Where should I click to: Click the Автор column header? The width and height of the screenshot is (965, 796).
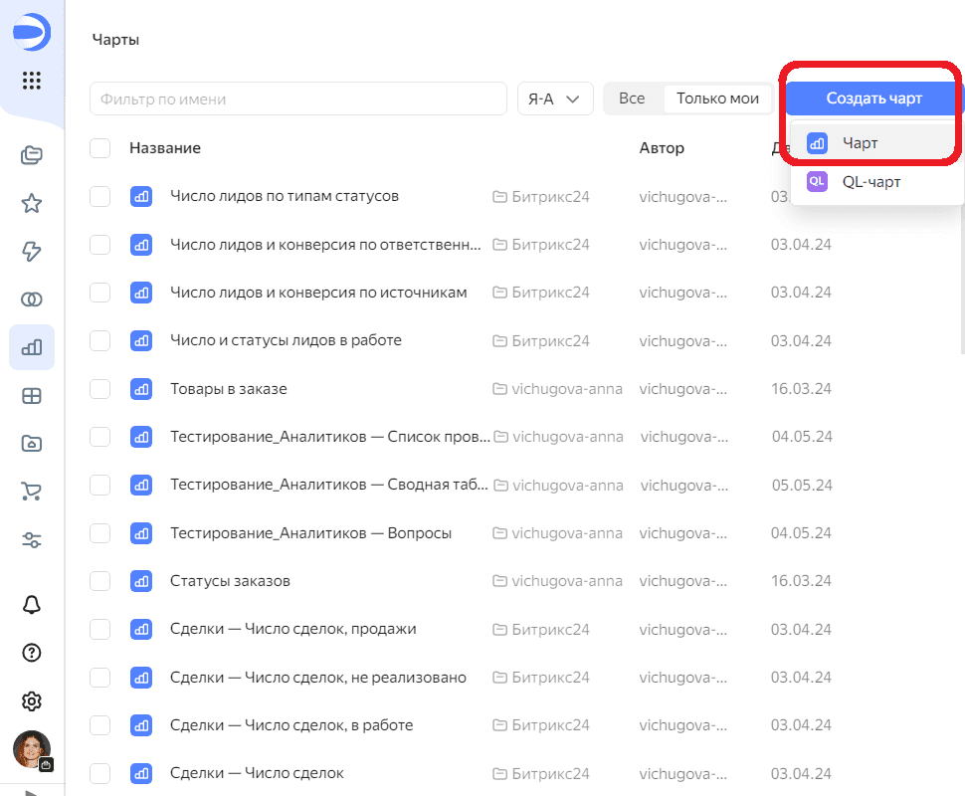click(662, 148)
